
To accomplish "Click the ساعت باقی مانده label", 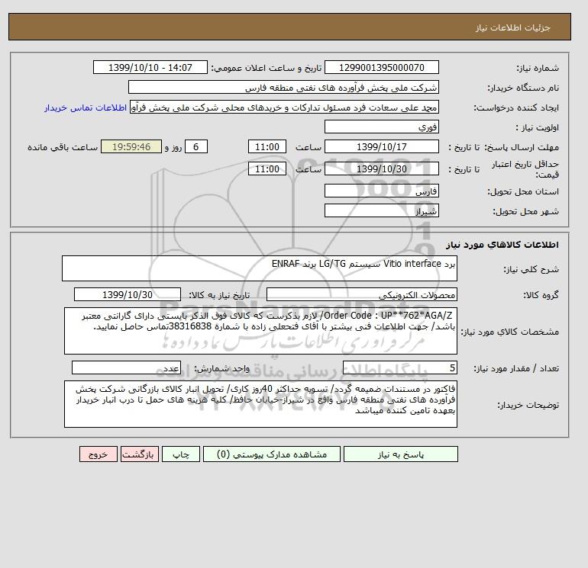I will (x=63, y=147).
